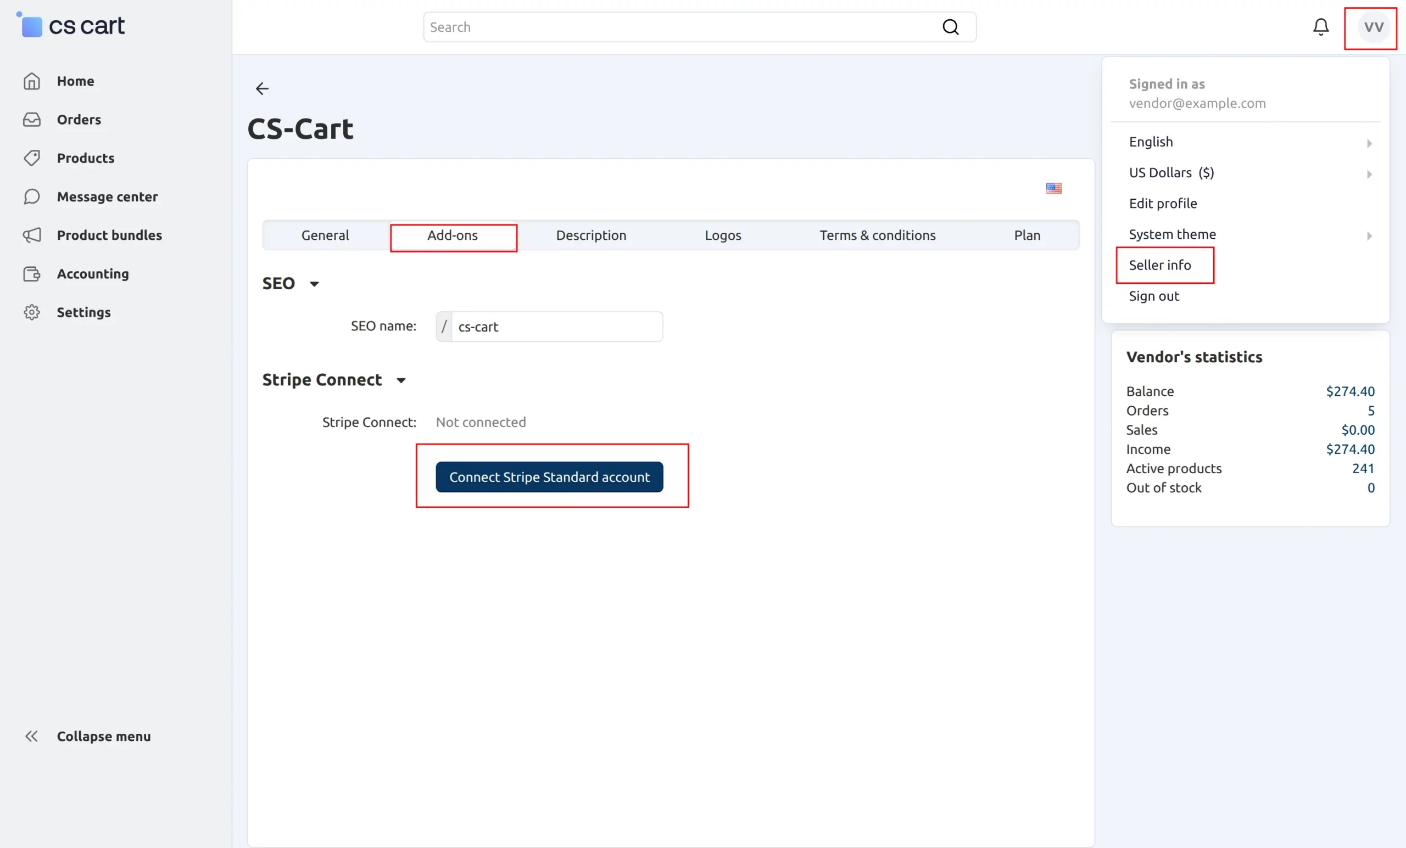Open the Message center chat icon
Image resolution: width=1406 pixels, height=848 pixels.
[31, 196]
